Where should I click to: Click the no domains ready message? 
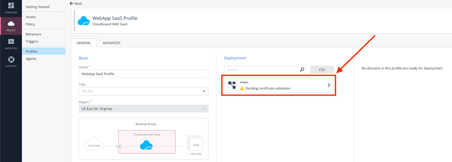402,68
